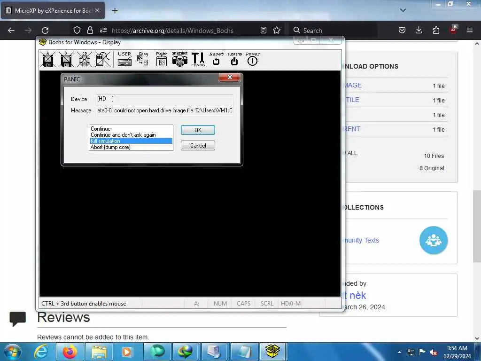Screen dimensions: 481x361
Task: Select Kill simulation option
Action: click(131, 141)
